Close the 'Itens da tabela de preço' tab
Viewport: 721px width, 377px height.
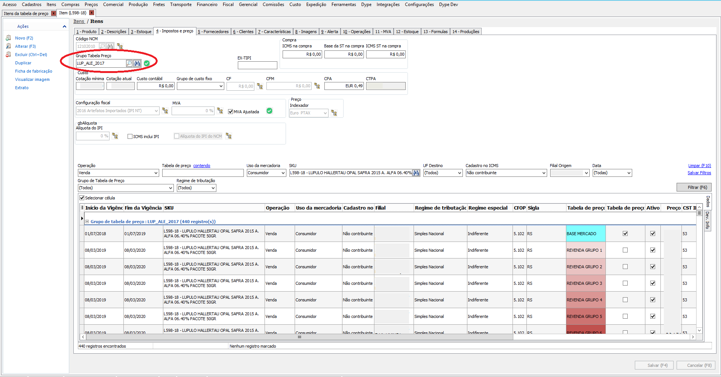coord(53,14)
